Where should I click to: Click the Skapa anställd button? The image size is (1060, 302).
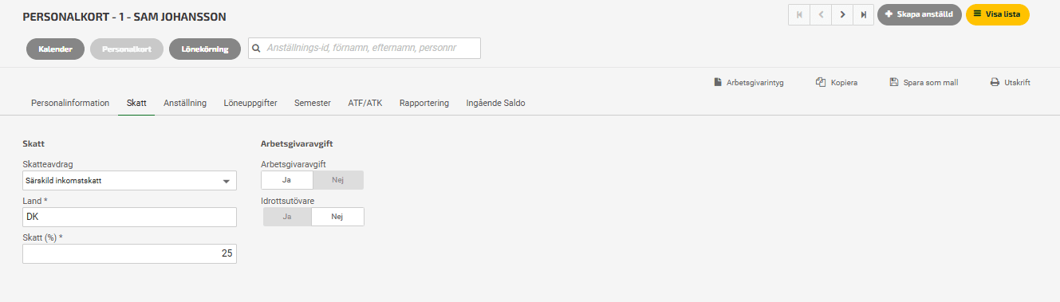click(919, 15)
